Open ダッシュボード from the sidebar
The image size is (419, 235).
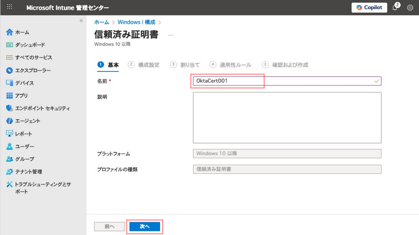pos(30,45)
